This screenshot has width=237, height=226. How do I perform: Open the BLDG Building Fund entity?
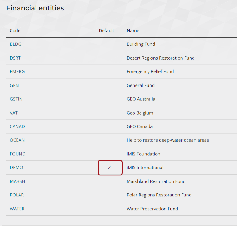click(15, 44)
